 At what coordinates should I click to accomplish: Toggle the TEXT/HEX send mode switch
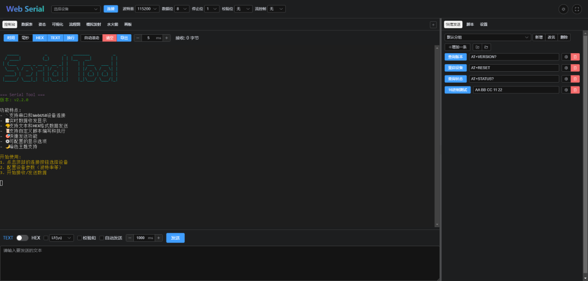22,238
